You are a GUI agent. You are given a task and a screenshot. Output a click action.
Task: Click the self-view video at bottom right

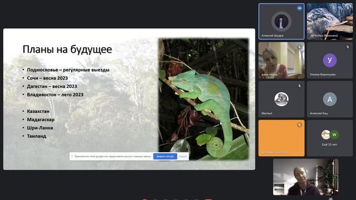[305, 177]
